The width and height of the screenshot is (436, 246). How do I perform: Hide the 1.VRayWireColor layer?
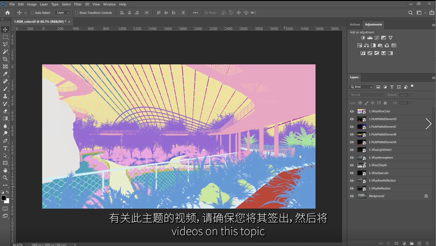point(352,111)
